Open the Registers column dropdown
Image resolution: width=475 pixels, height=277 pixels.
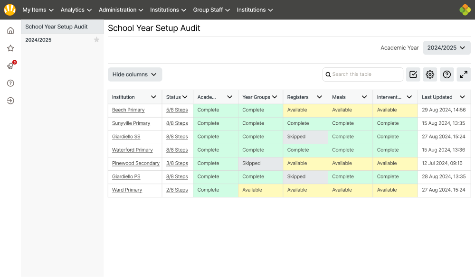319,97
